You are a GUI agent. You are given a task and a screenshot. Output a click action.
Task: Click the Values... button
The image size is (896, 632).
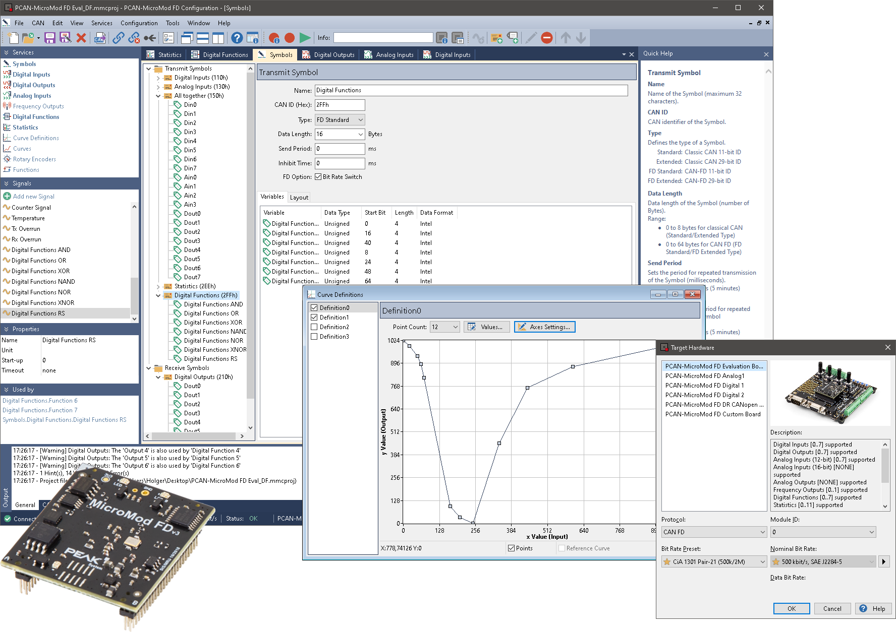486,327
